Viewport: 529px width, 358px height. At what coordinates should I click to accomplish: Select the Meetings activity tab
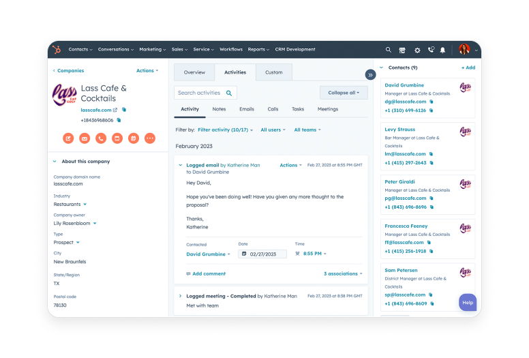pyautogui.click(x=328, y=109)
